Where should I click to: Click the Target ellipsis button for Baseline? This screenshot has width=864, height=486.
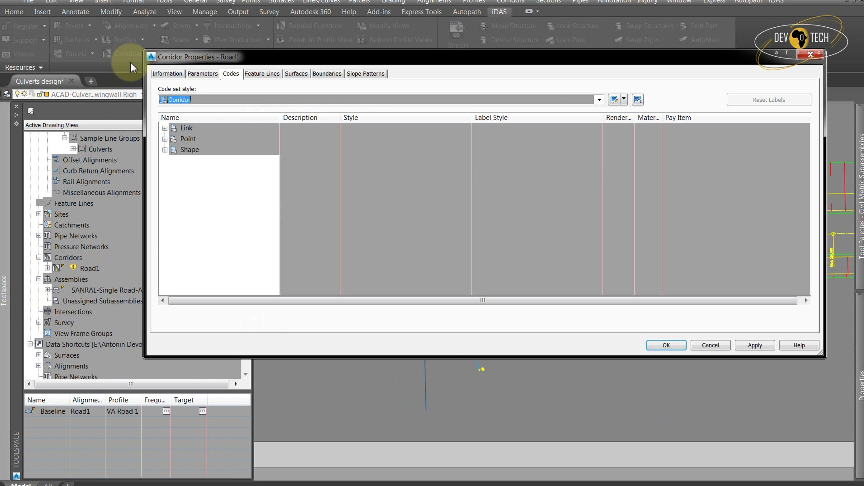point(203,411)
